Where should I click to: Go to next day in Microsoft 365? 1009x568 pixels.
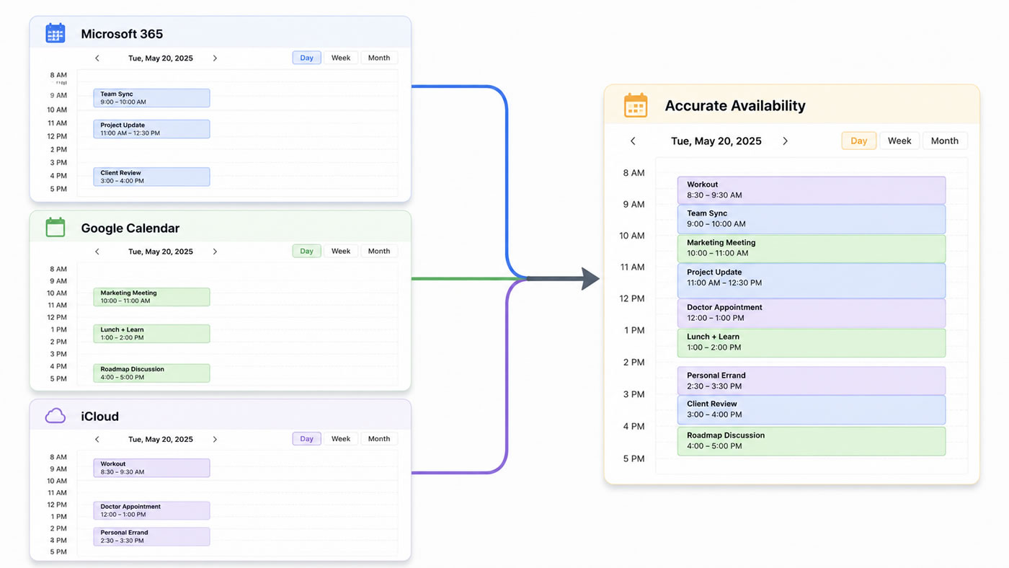[x=215, y=58]
